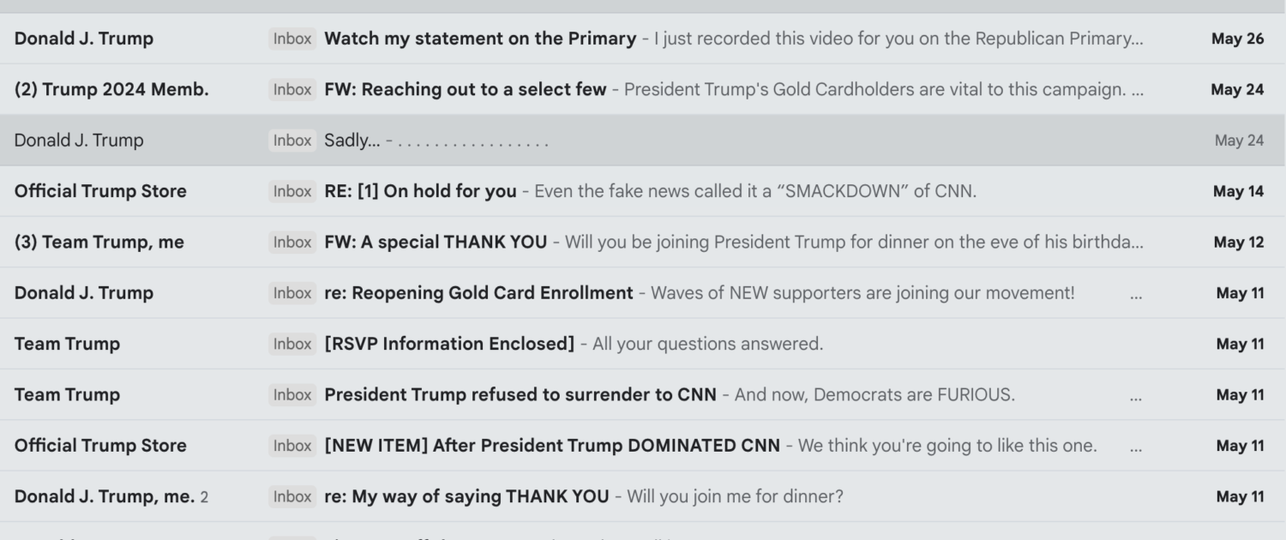Image resolution: width=1286 pixels, height=540 pixels.
Task: Open the "FW: A special THANK YOU" thread
Action: pyautogui.click(x=436, y=242)
